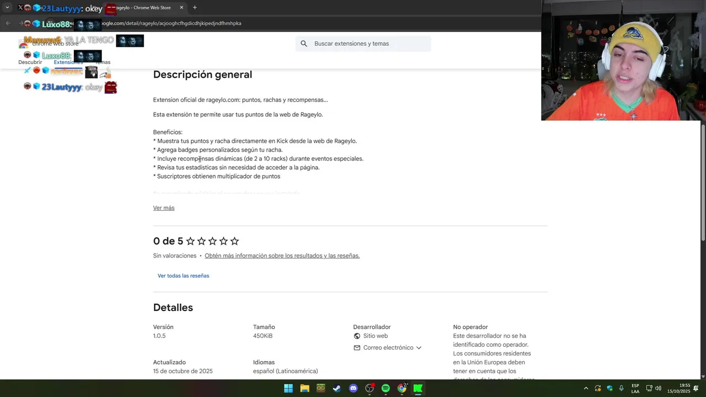The image size is (706, 397).
Task: Open the Descubrir tab
Action: click(30, 62)
